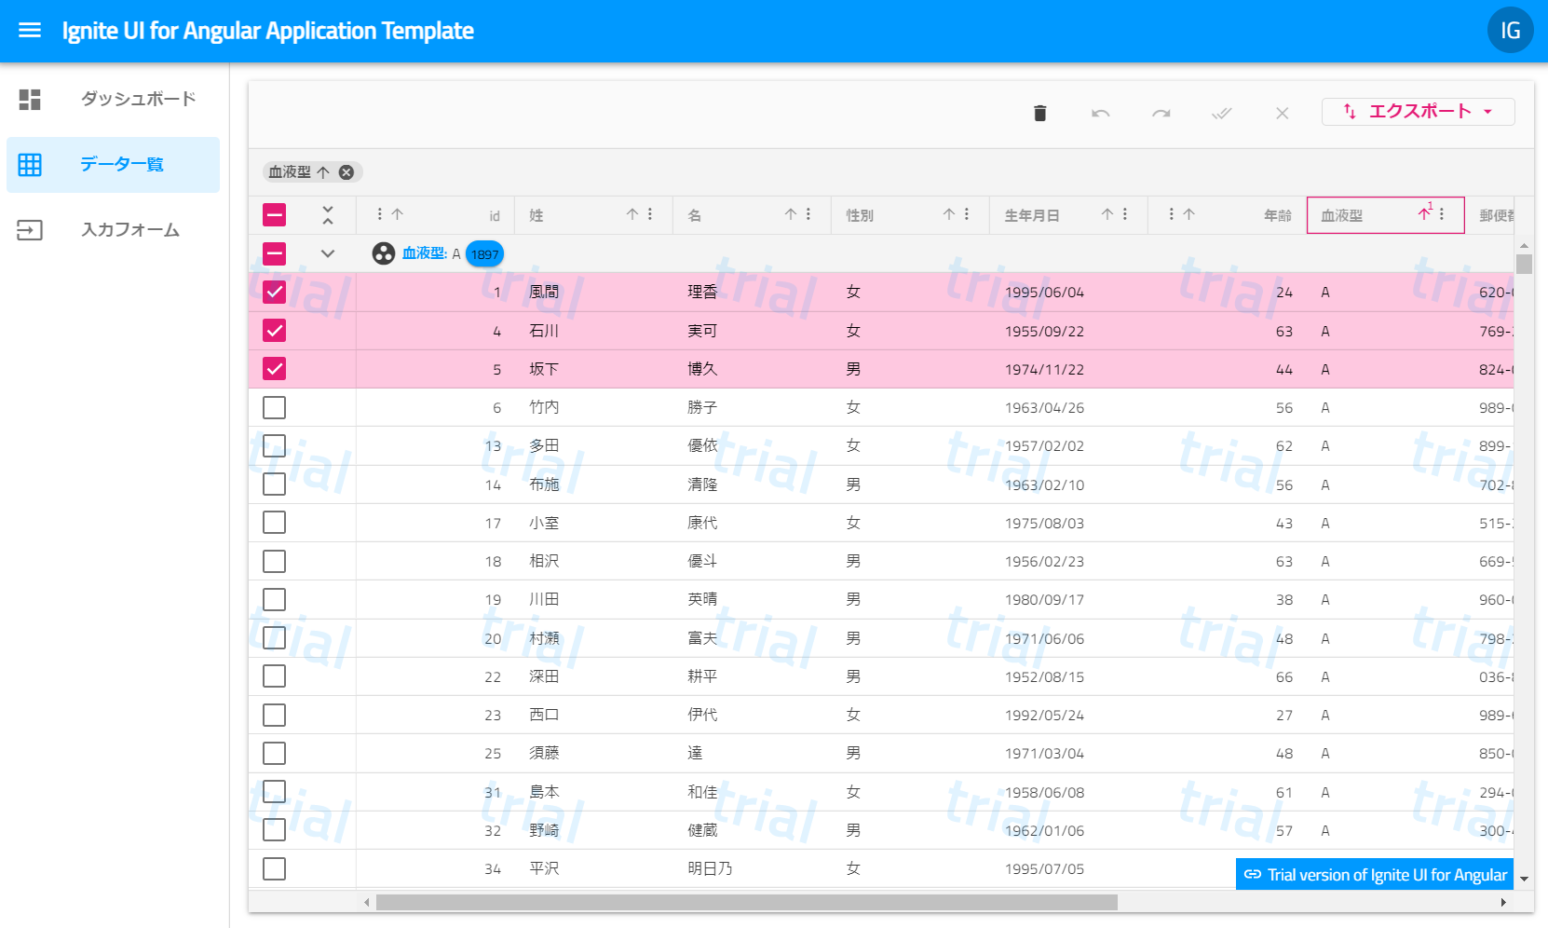This screenshot has height=928, width=1548.
Task: Uncheck the row for 石川 実可
Action: pyautogui.click(x=274, y=330)
